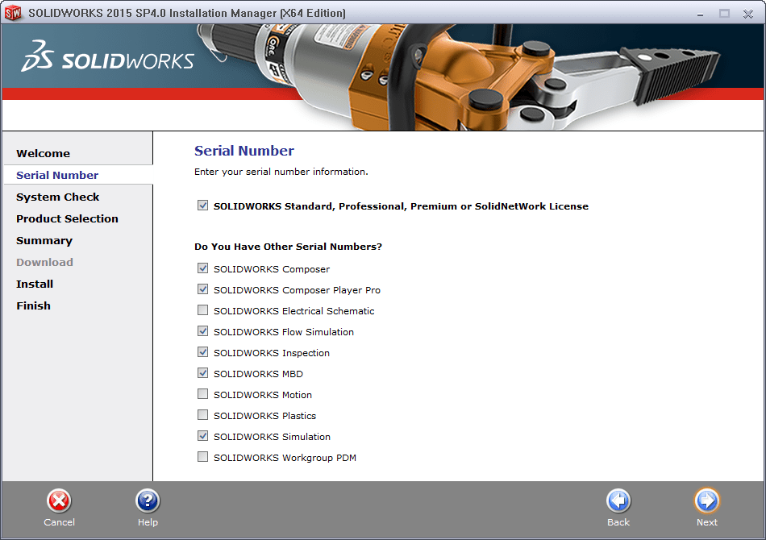Image resolution: width=766 pixels, height=540 pixels.
Task: Minimize the Installation Manager window
Action: [x=701, y=15]
